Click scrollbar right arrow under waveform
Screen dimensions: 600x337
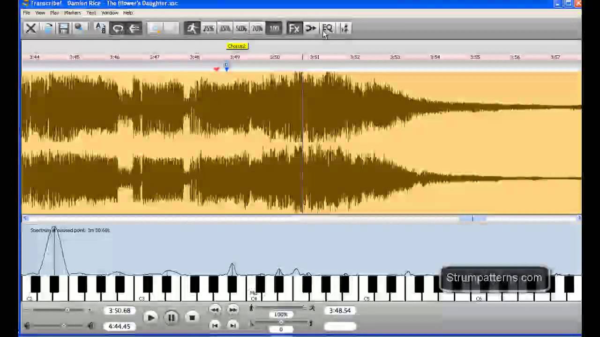(579, 219)
